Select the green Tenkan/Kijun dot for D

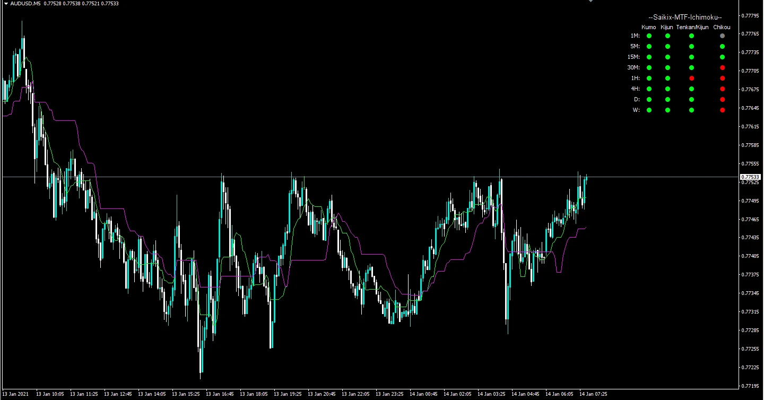coord(692,100)
